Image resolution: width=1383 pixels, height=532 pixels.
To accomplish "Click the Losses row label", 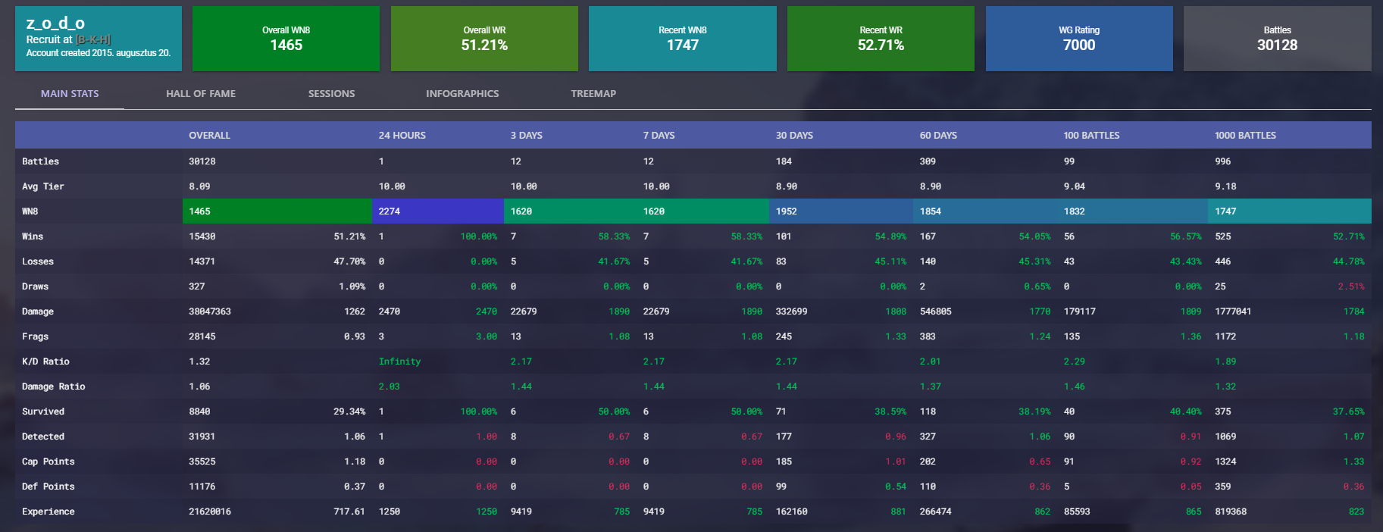I will 38,261.
